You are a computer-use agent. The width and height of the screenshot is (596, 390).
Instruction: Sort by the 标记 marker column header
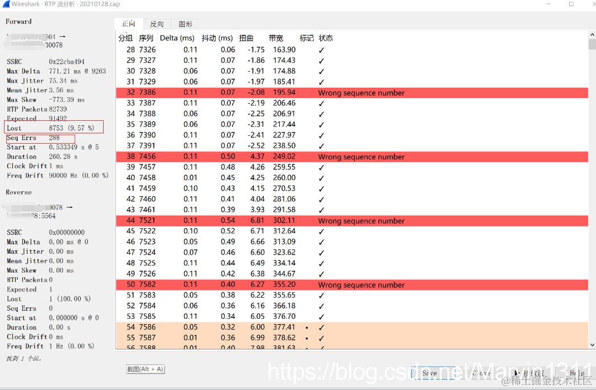307,38
